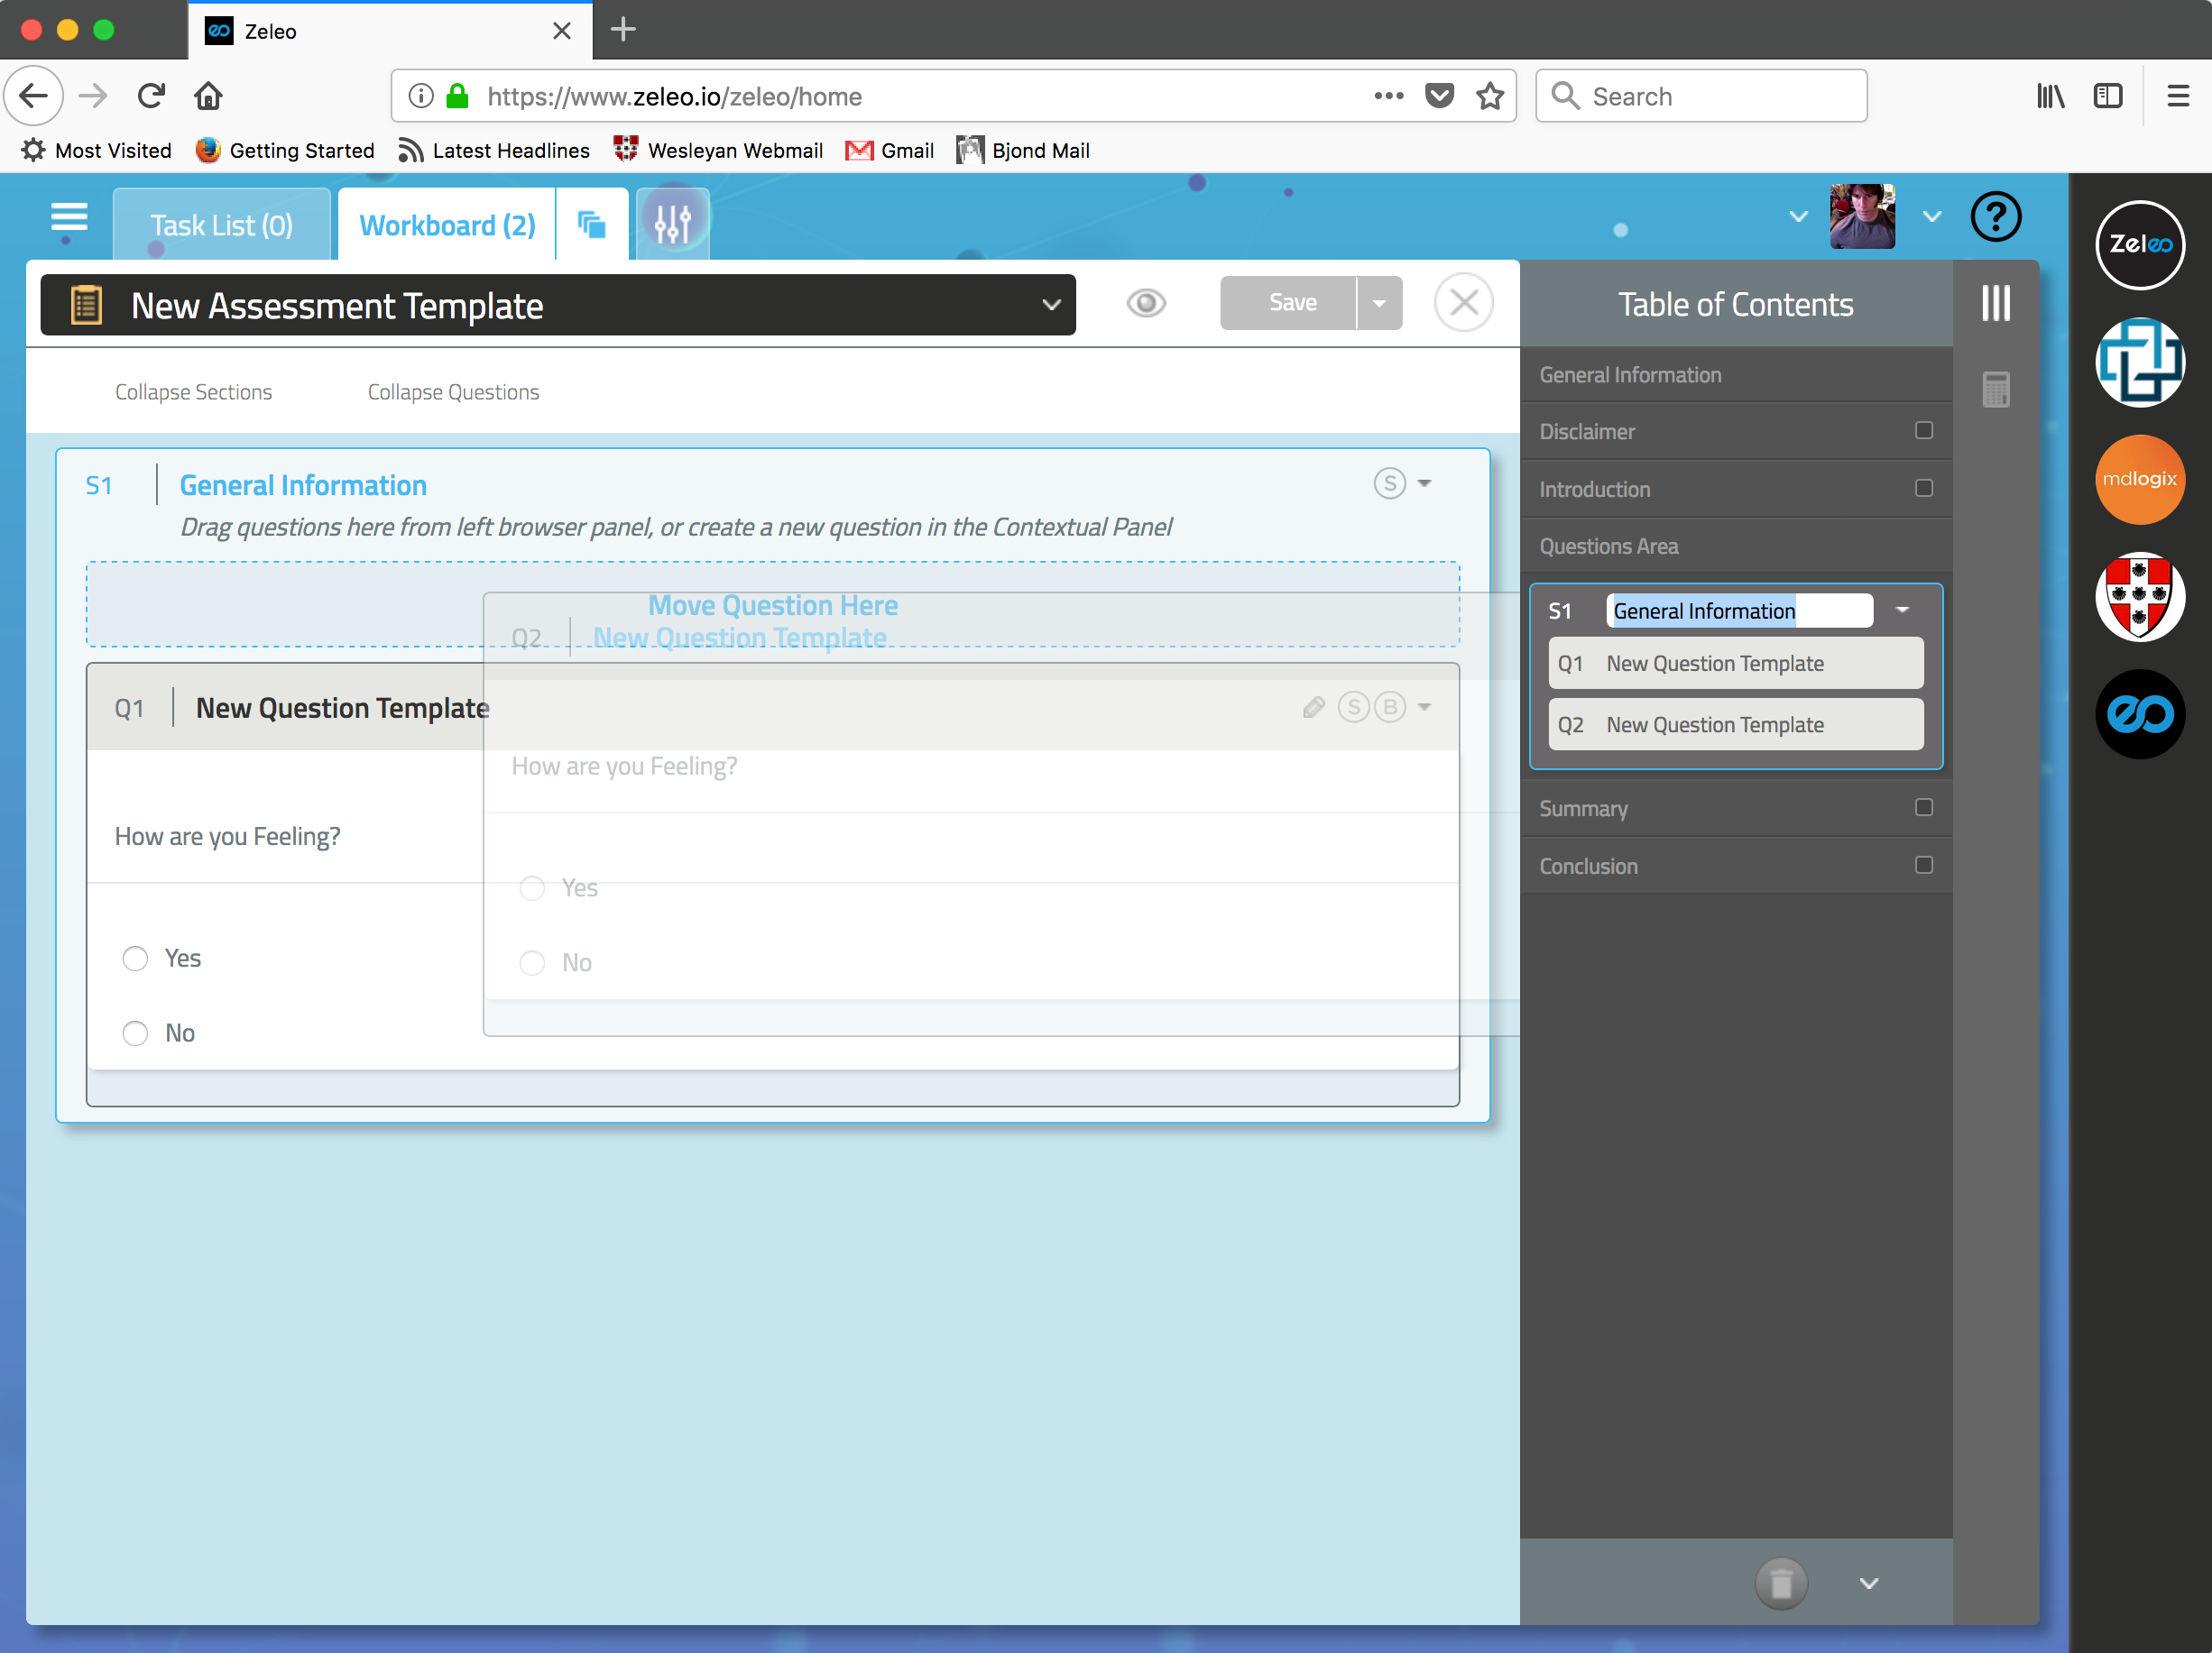This screenshot has height=1653, width=2212.
Task: Open the help question mark icon
Action: (1995, 216)
